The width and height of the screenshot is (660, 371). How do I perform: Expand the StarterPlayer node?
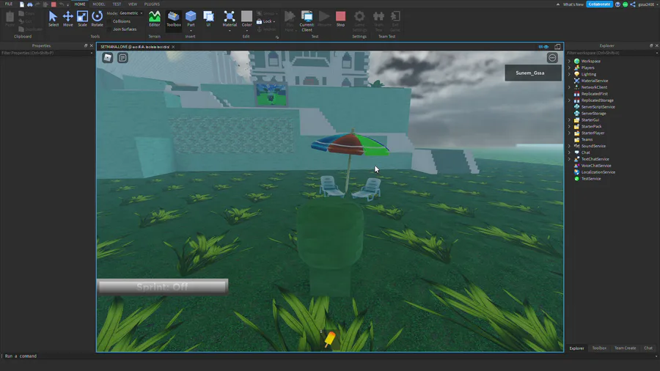(x=570, y=133)
